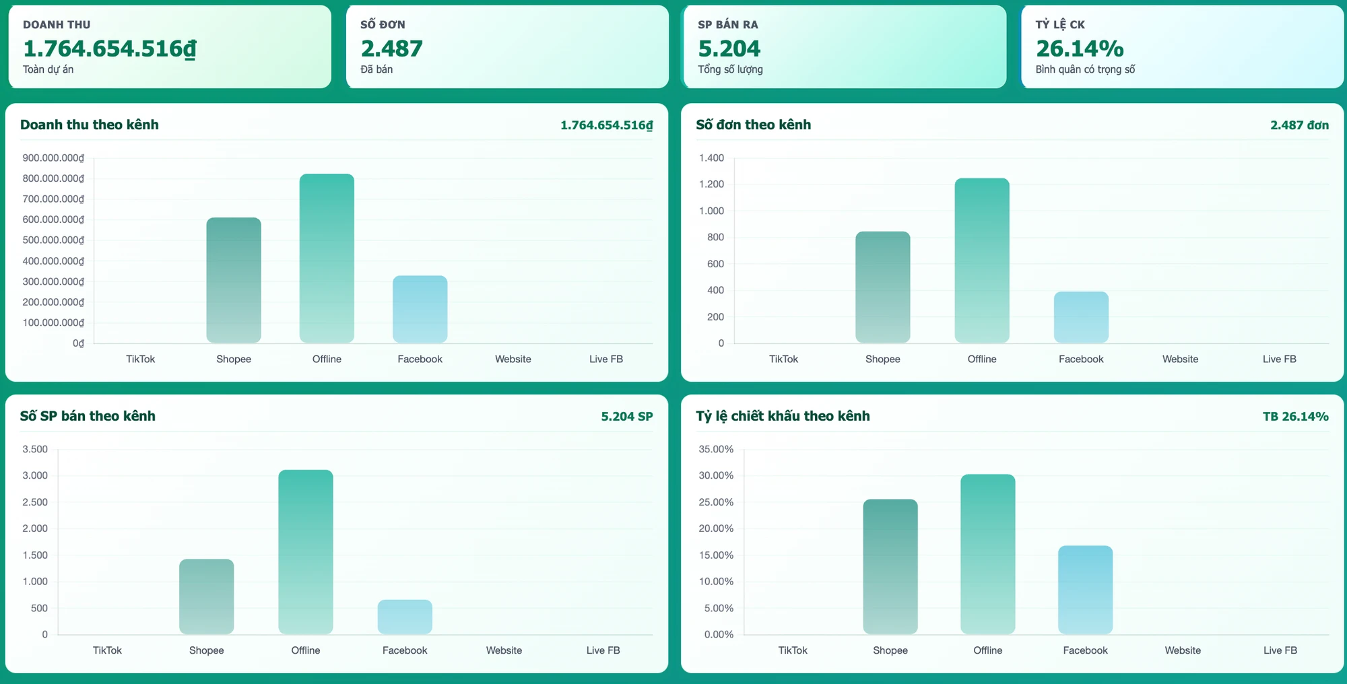Click the SỐ ĐƠN summary card
The image size is (1347, 684).
tap(507, 46)
